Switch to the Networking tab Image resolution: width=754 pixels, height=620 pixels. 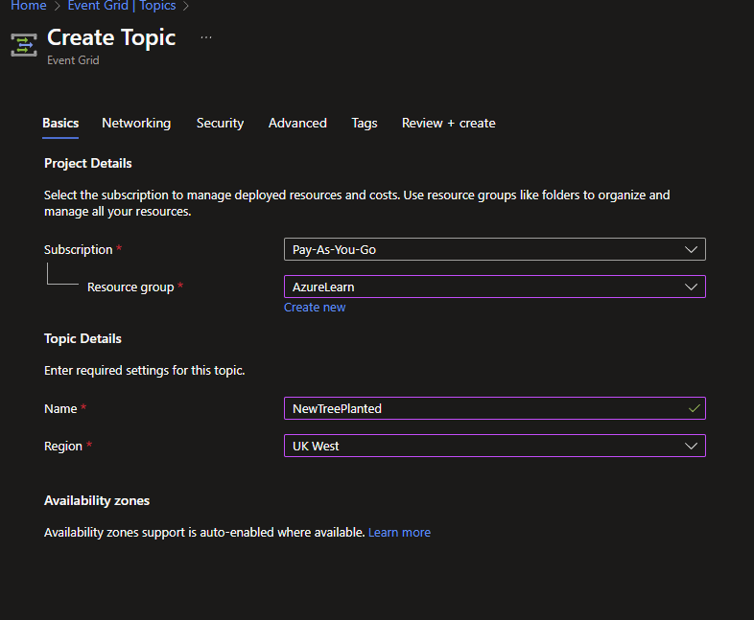136,123
